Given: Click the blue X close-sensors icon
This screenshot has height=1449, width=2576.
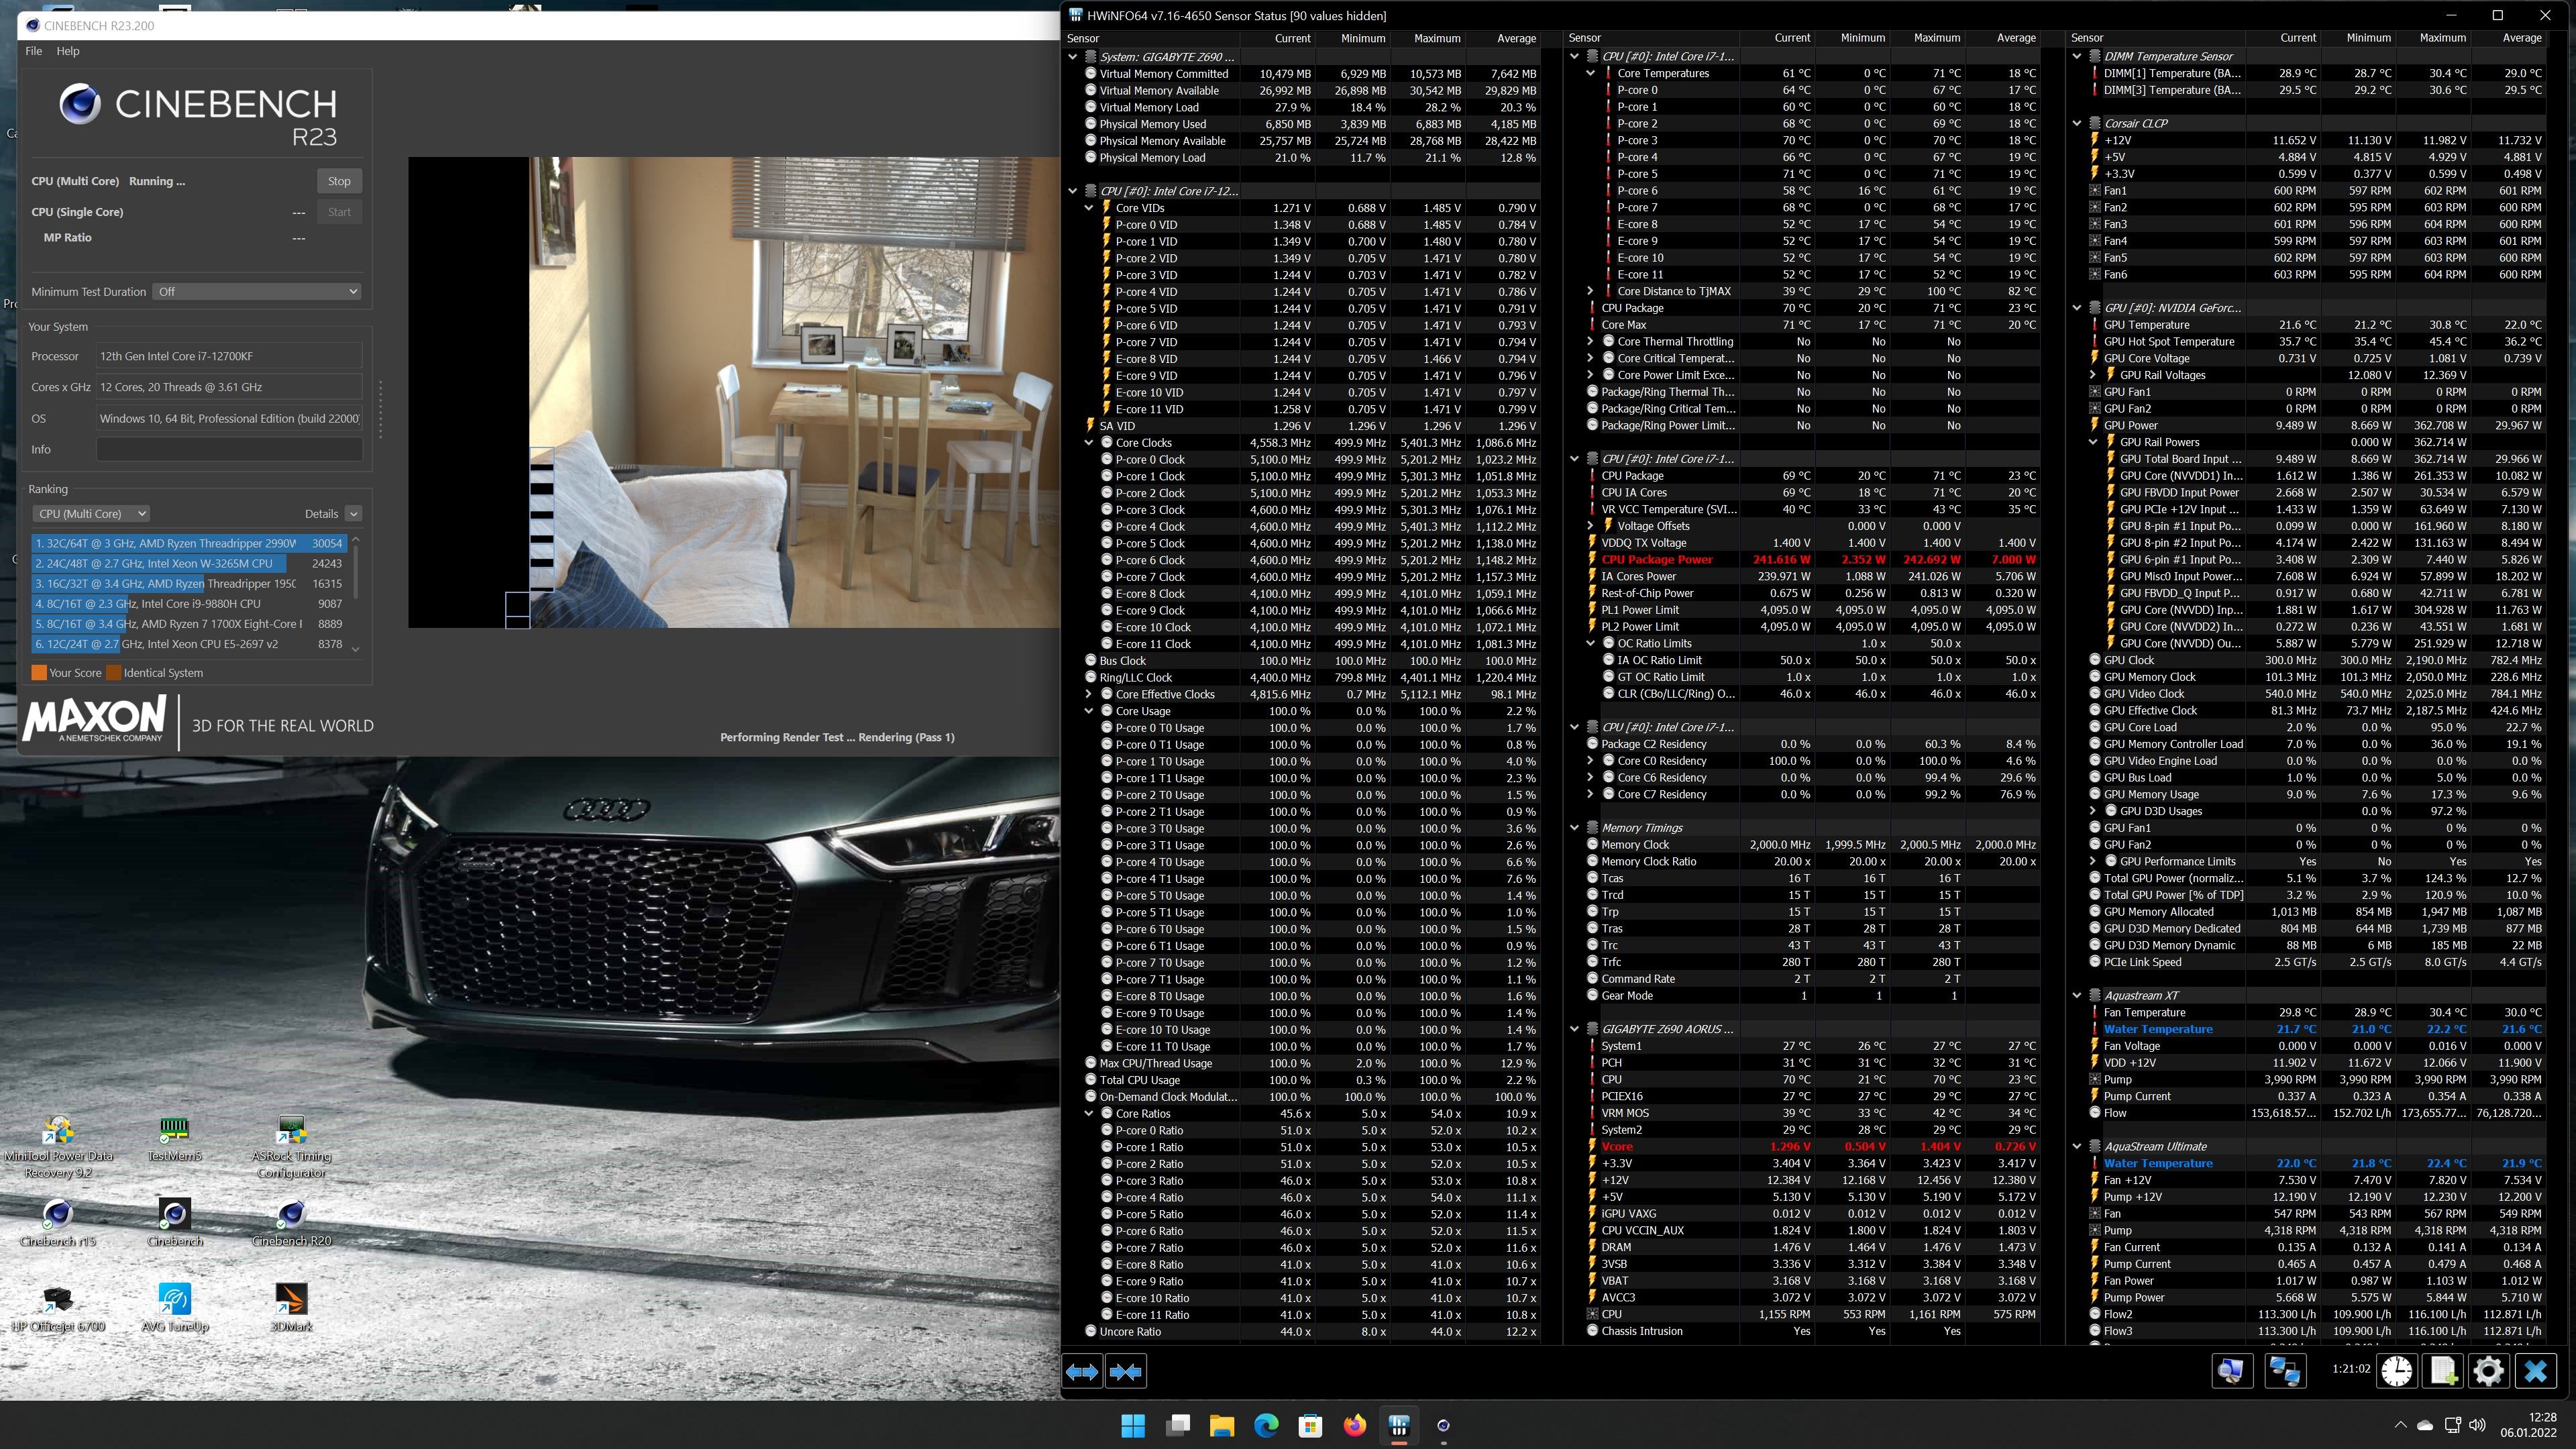Looking at the screenshot, I should pyautogui.click(x=2535, y=1371).
